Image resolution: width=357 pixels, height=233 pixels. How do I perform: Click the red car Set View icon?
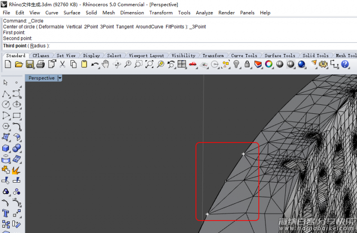(193, 64)
